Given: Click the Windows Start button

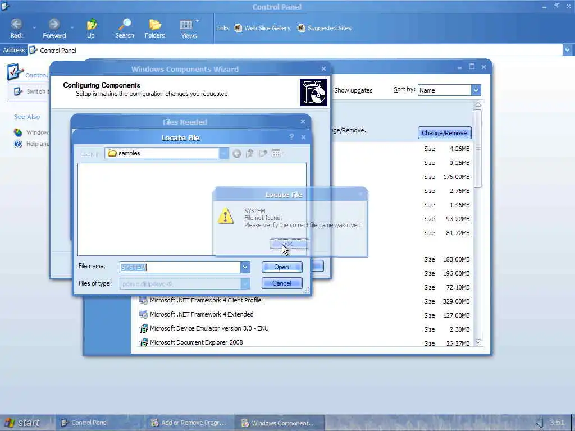Looking at the screenshot, I should [24, 423].
